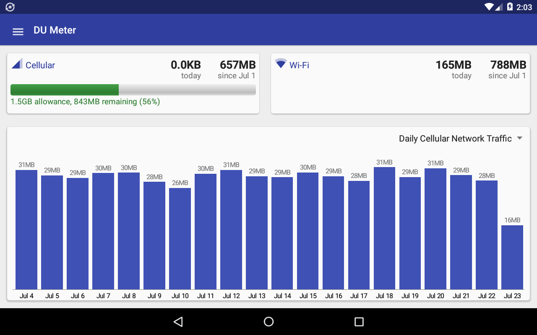
Task: Open the Wi-Fi usage card label
Action: [299, 65]
